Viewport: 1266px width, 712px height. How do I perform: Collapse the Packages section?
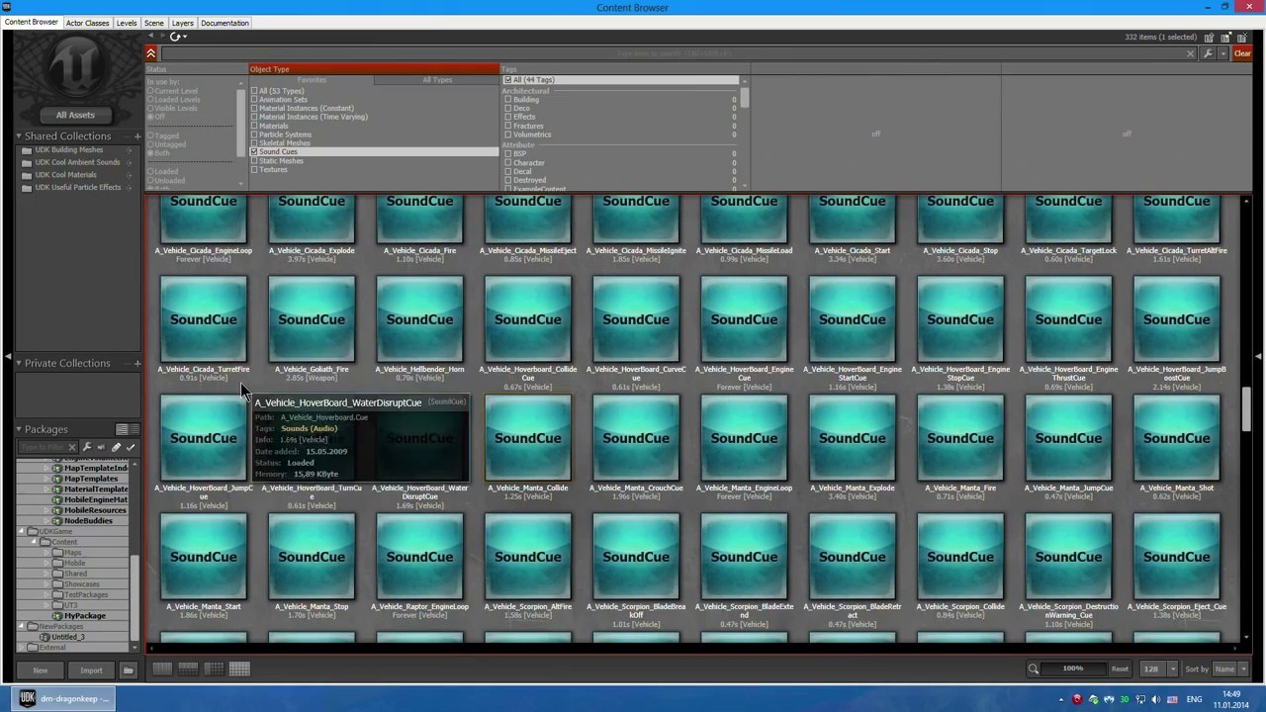tap(18, 429)
